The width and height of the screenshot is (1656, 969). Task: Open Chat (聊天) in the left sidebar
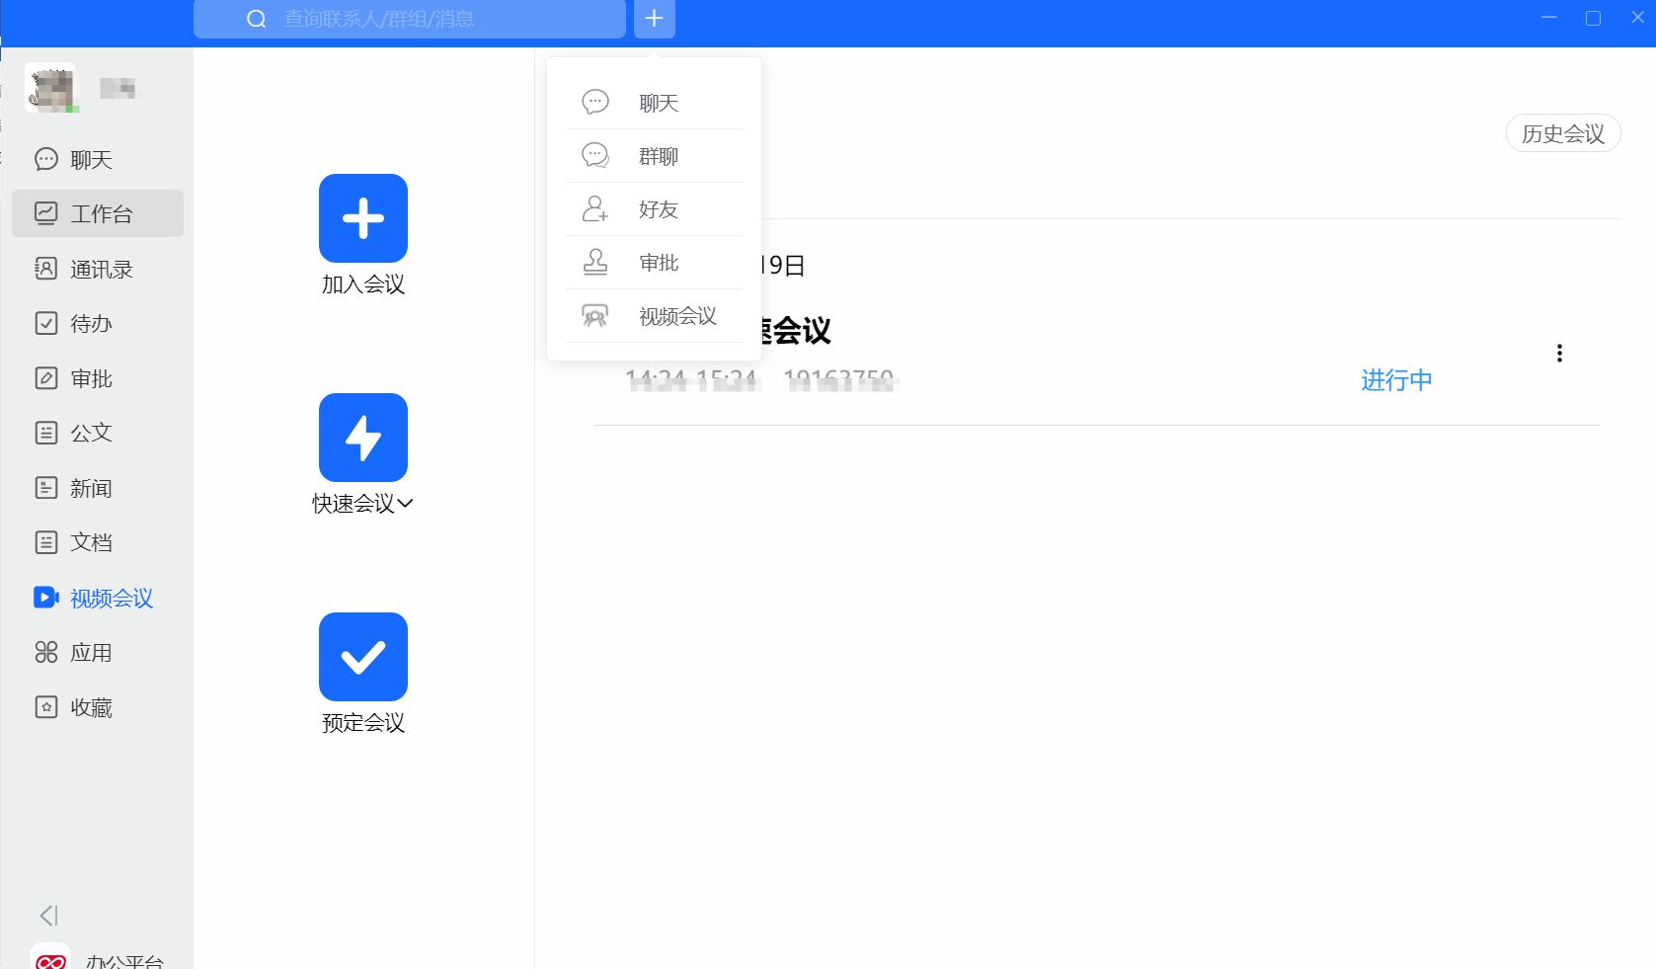pyautogui.click(x=91, y=160)
